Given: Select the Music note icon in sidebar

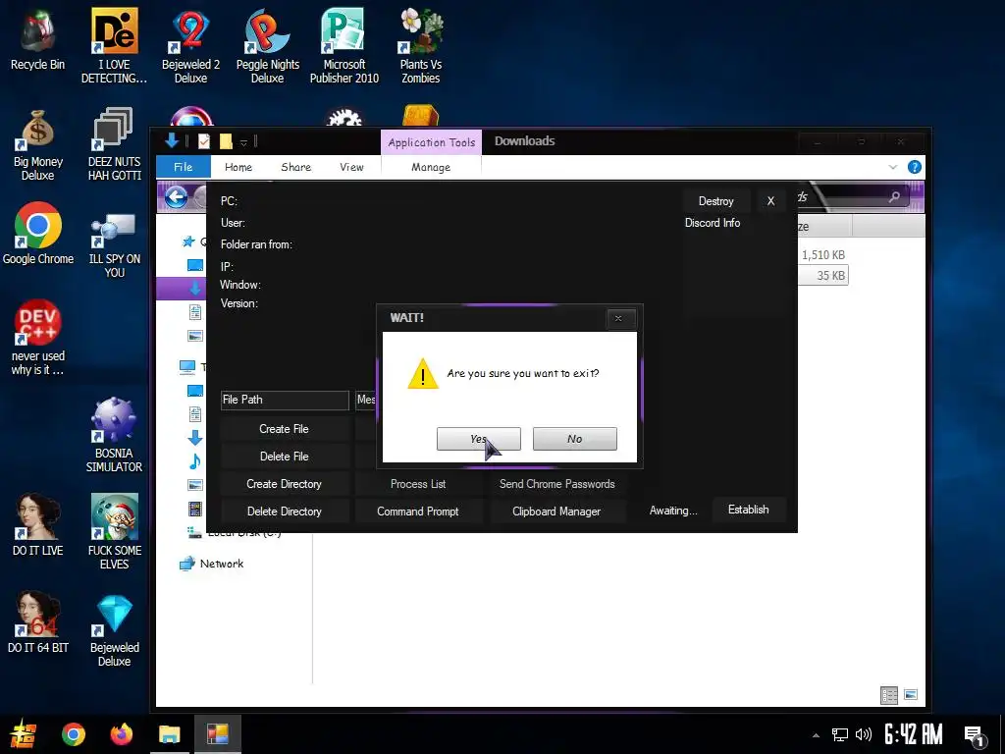Looking at the screenshot, I should 195,461.
